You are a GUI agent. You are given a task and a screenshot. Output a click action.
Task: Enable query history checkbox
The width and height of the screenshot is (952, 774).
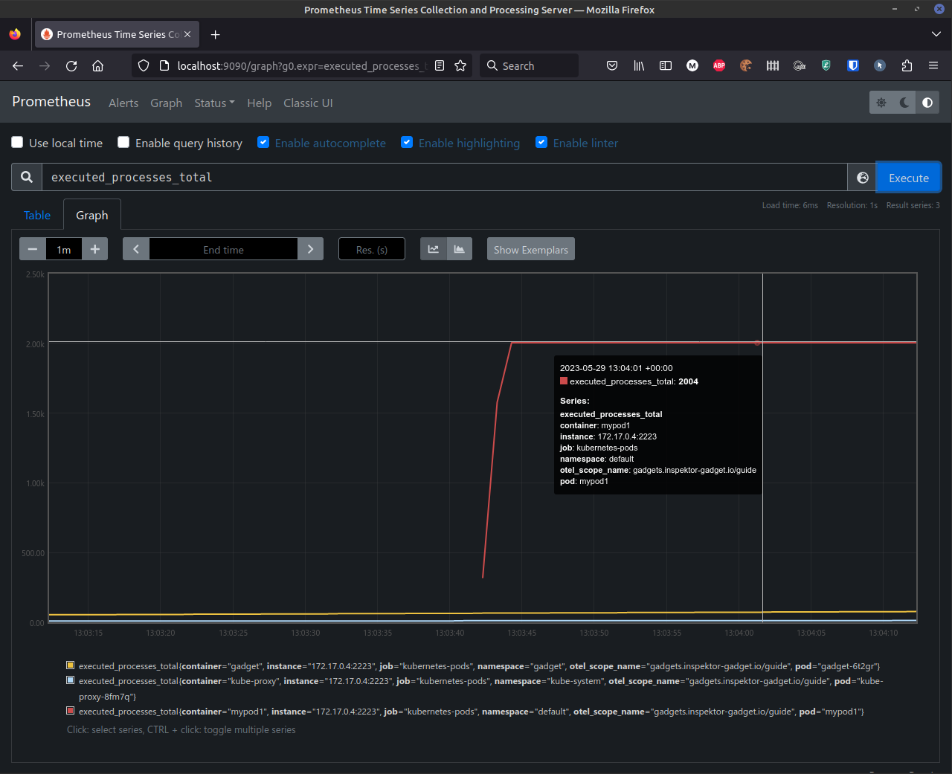coord(123,143)
